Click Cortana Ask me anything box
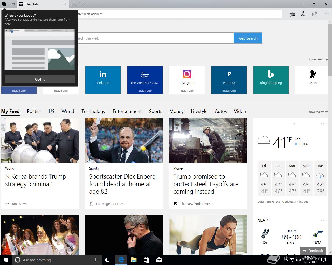This screenshot has height=265, width=332. pos(57,260)
